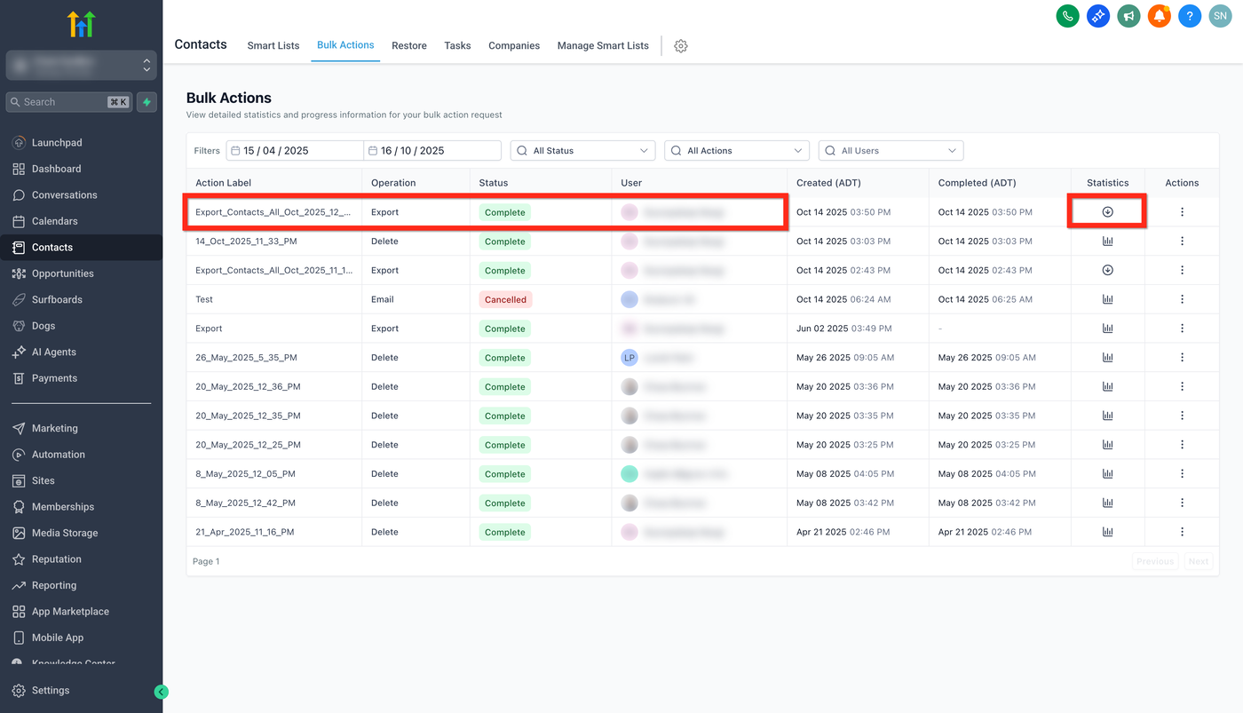
Task: Open actions menu for Test email row
Action: coord(1182,299)
